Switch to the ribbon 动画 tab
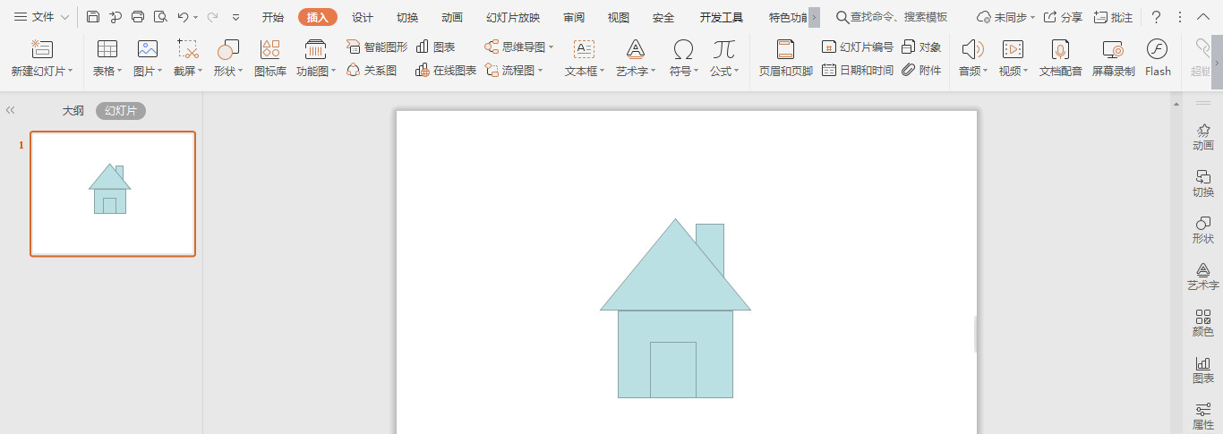 [x=452, y=17]
